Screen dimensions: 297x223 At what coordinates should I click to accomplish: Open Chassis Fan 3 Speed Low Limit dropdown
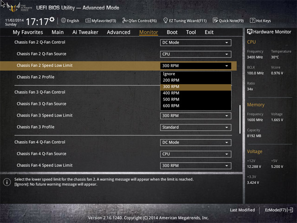pyautogui.click(x=196, y=116)
